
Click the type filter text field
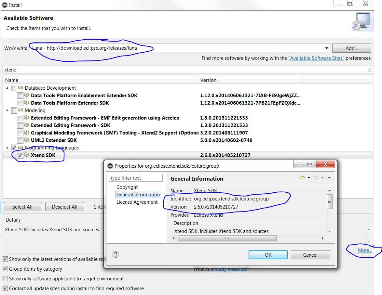135,178
